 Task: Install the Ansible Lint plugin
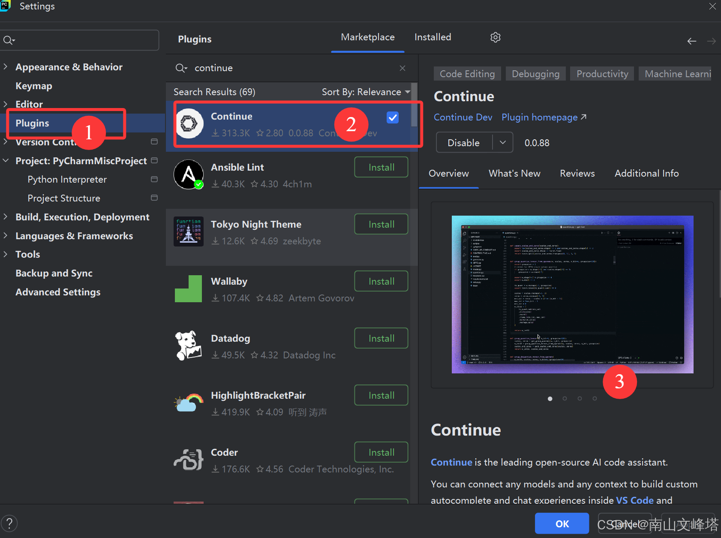(x=381, y=167)
